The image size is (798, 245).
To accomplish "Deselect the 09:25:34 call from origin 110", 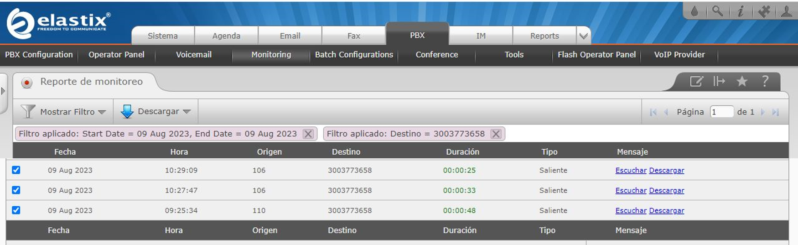I will [x=16, y=210].
